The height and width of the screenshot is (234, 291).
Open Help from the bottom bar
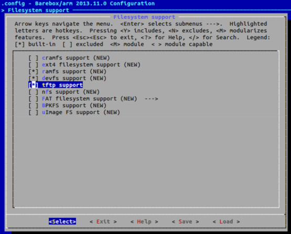point(144,221)
